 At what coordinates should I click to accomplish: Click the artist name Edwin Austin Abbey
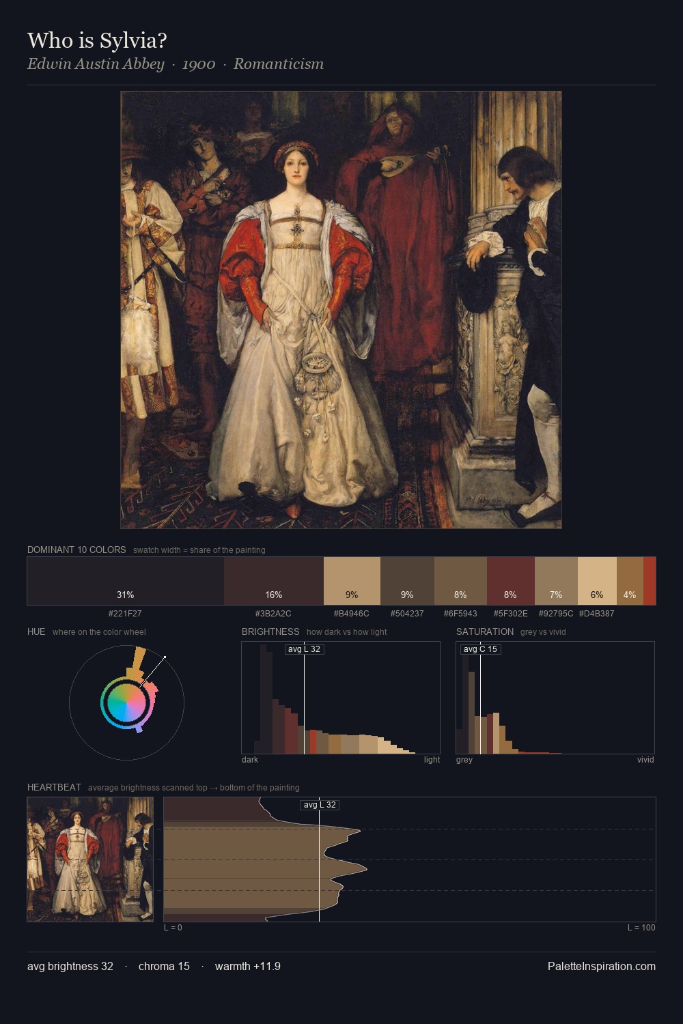tap(96, 64)
